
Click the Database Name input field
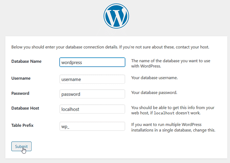[92, 62]
